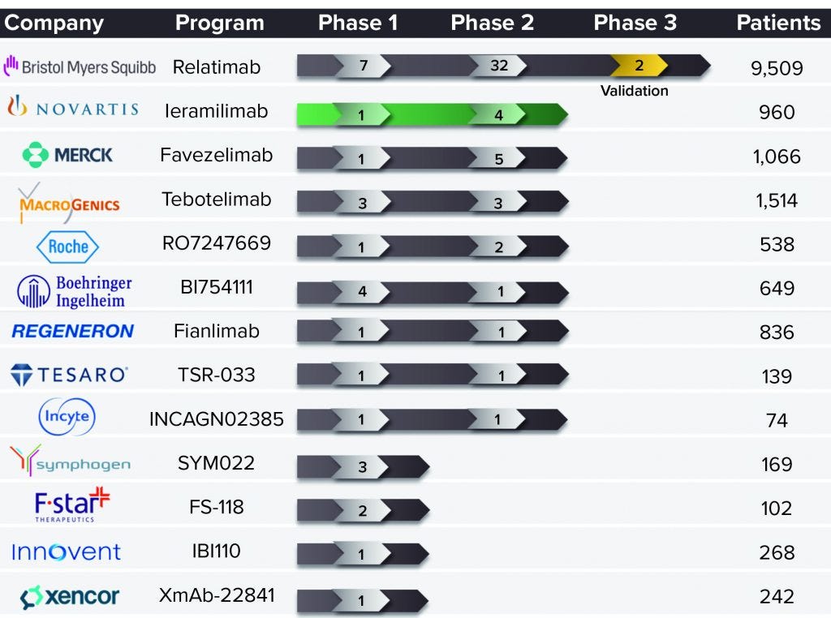Image resolution: width=831 pixels, height=618 pixels.
Task: Select the Roche hexagon logo
Action: click(68, 247)
